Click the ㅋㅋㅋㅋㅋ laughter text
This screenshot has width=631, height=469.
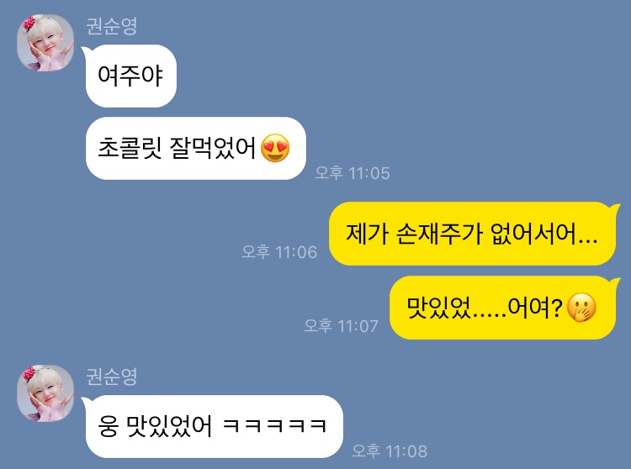coord(274,425)
